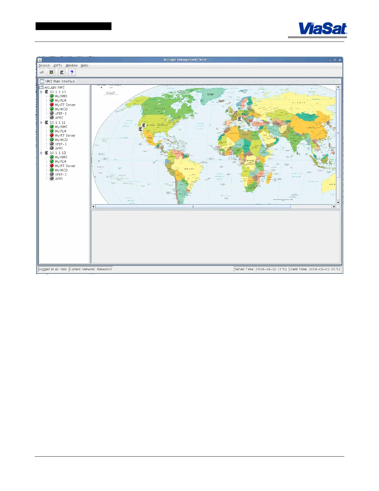The image size is (379, 491).
Task: Click the lower terminal marker near California coast
Action: click(x=140, y=129)
